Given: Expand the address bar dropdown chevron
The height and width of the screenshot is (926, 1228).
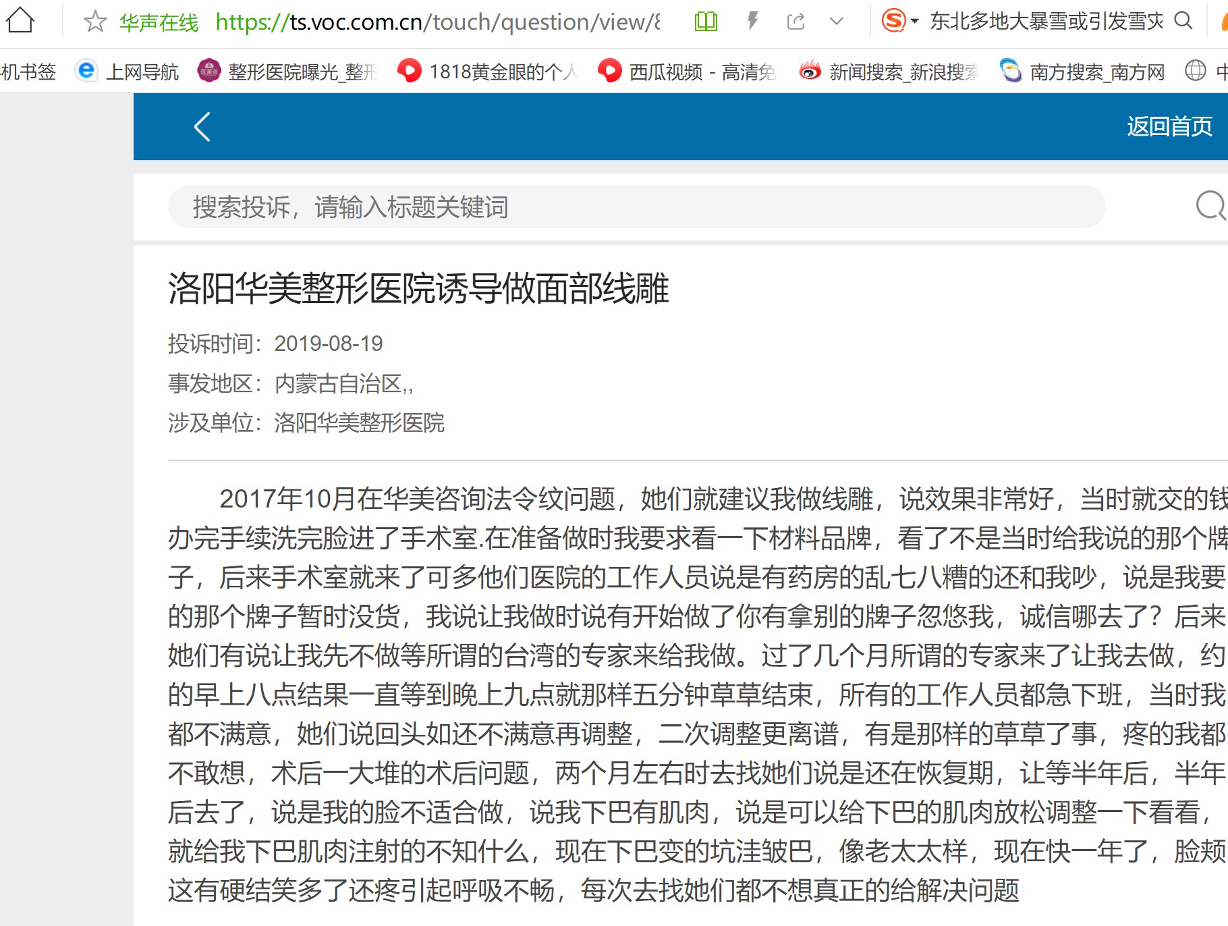Looking at the screenshot, I should [x=837, y=22].
